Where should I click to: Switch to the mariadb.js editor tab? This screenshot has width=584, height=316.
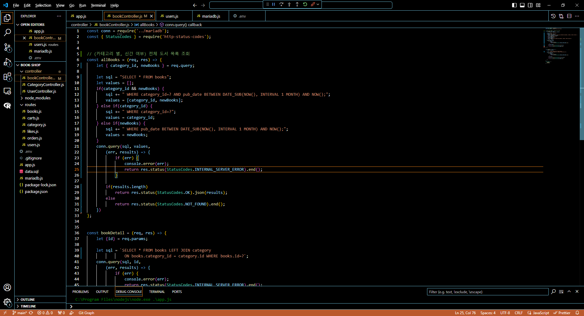pyautogui.click(x=210, y=16)
